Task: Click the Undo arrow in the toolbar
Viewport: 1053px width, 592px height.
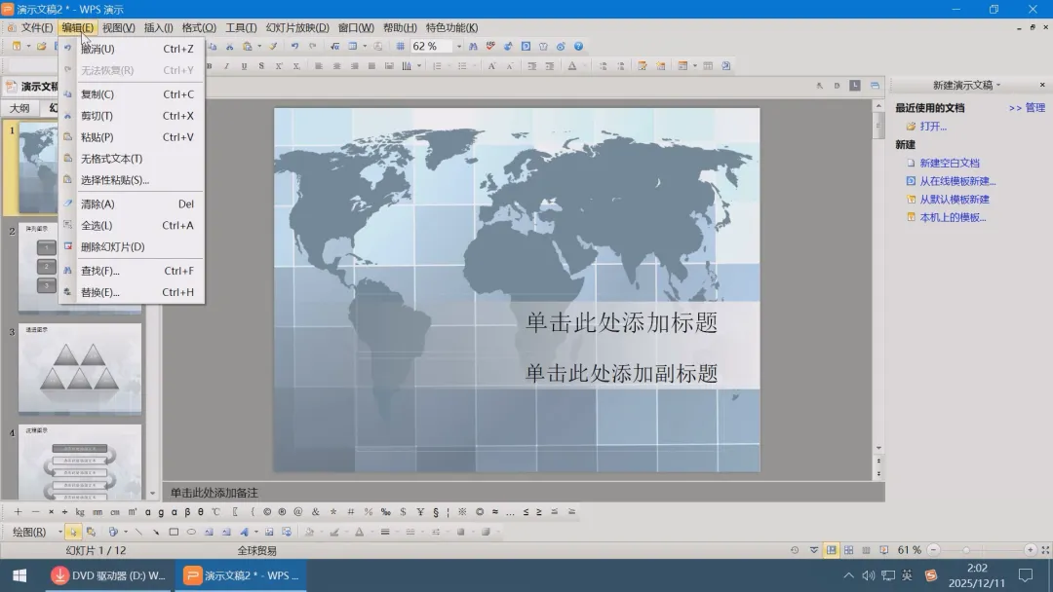Action: click(294, 47)
